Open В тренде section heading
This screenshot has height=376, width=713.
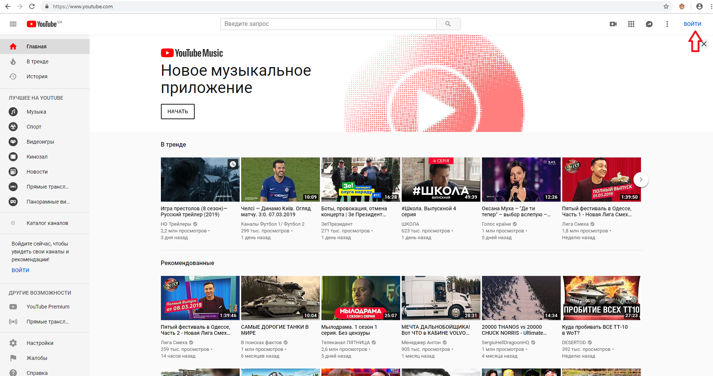coord(173,144)
